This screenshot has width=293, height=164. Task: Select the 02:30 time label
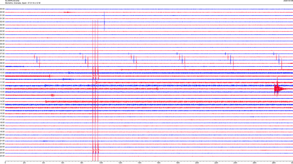coord(2,25)
